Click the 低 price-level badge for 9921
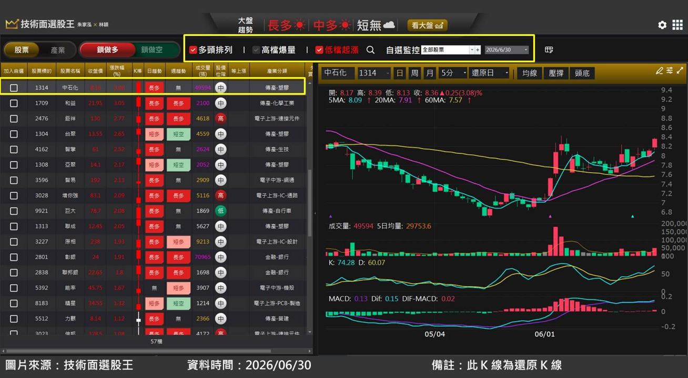Viewport: 688px width, 378px height. (221, 211)
